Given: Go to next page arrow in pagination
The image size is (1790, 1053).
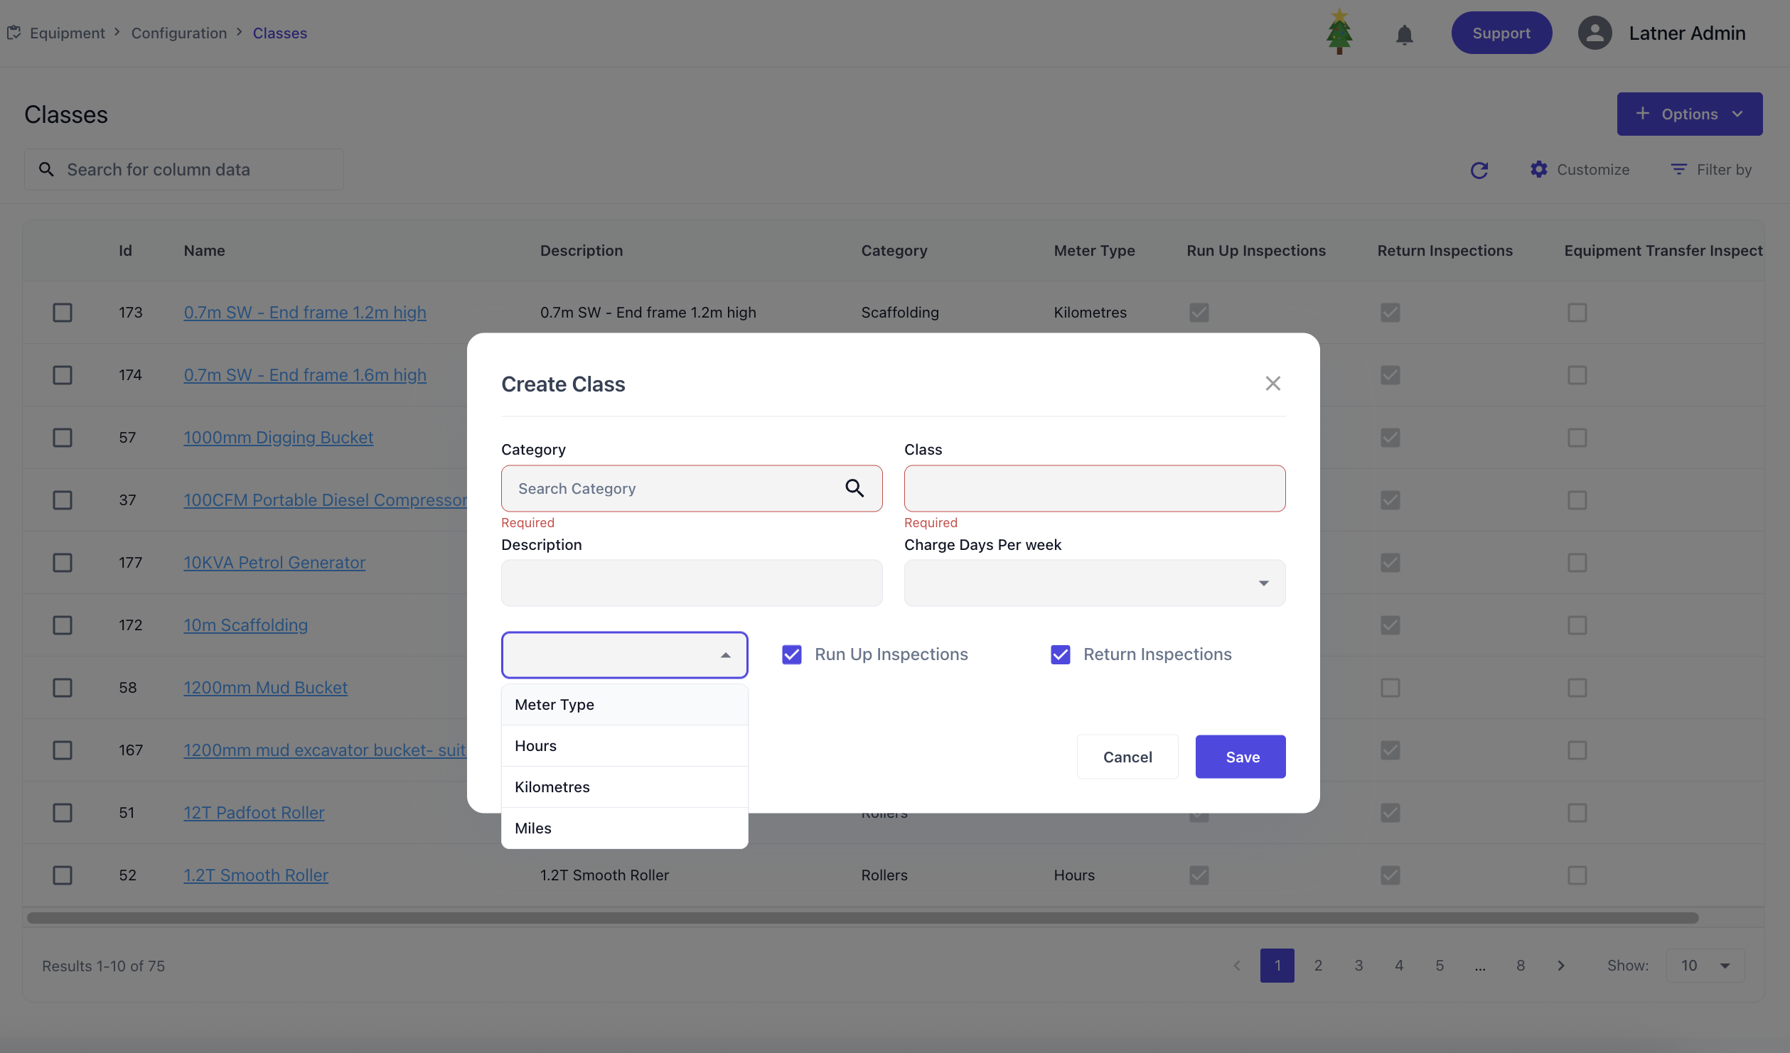Looking at the screenshot, I should [1561, 966].
